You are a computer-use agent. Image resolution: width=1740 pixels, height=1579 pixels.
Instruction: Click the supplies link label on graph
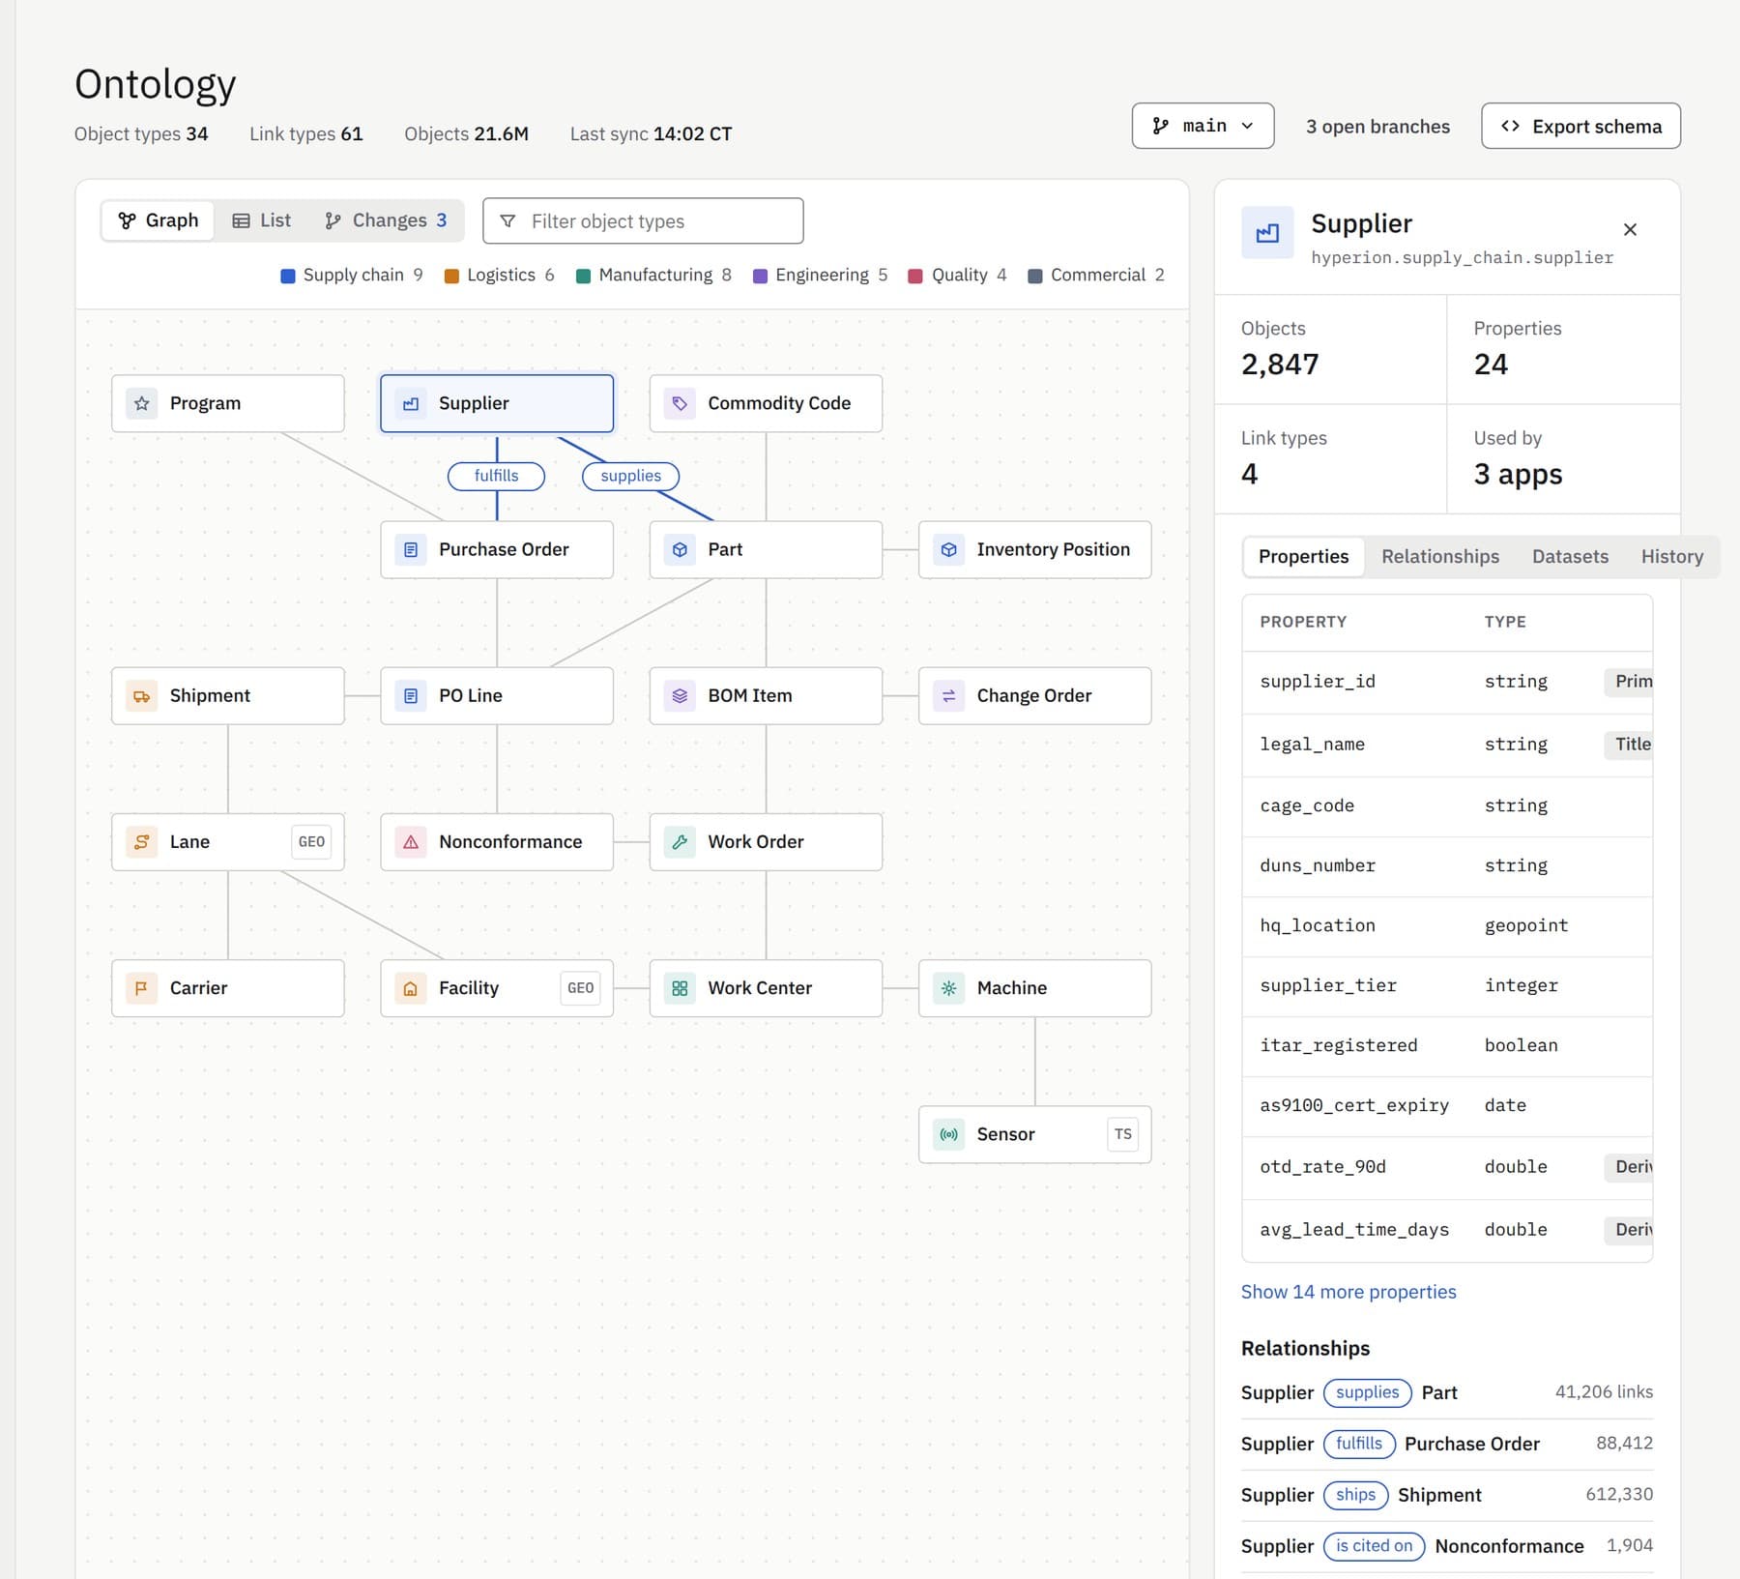coord(630,476)
